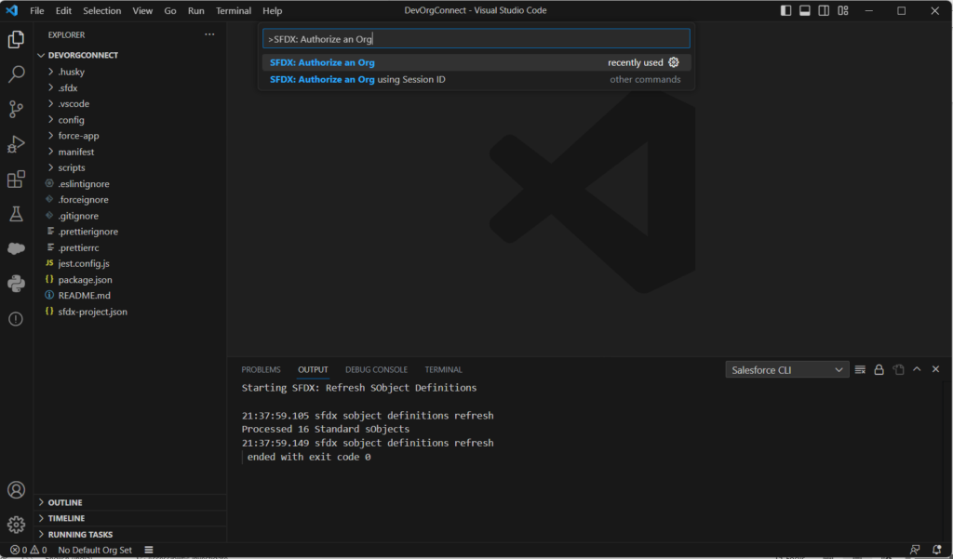Click the command palette input field

point(475,39)
